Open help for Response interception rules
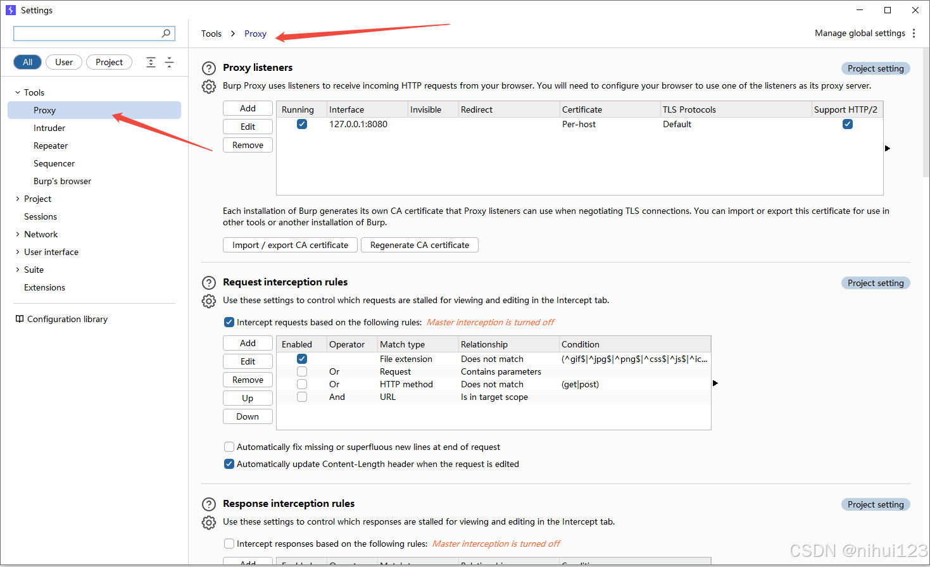Screen dimensions: 930x567 pos(209,504)
